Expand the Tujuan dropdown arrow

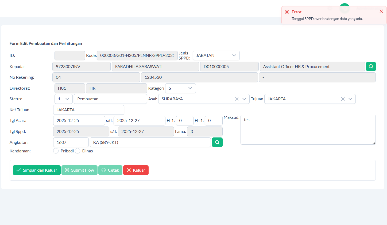pyautogui.click(x=350, y=99)
